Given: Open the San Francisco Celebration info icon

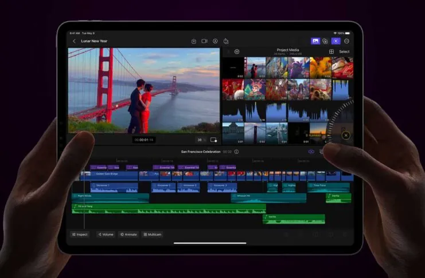Looking at the screenshot, I should tap(236, 152).
